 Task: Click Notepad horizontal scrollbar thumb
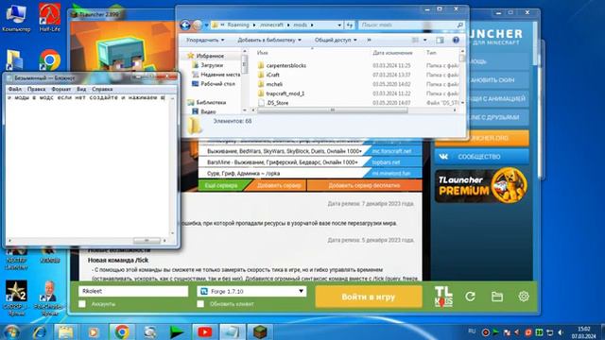click(147, 240)
